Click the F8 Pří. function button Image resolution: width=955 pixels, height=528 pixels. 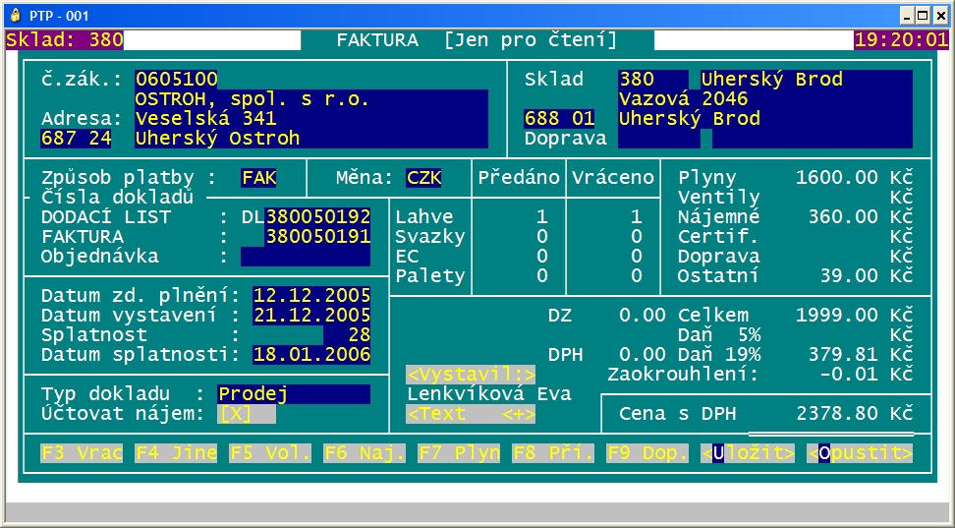coord(553,453)
